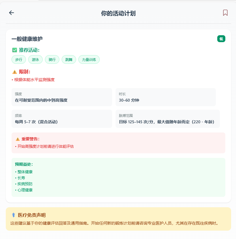This screenshot has height=239, width=236.
Task: Click the green checkmark beside 推荐活动
Action: 15,50
